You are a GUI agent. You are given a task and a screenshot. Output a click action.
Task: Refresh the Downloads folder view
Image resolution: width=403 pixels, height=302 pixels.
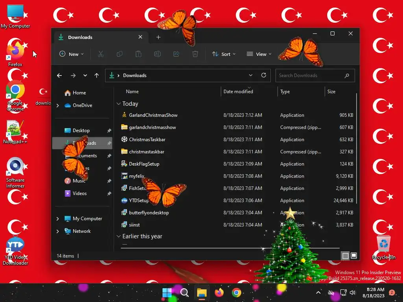coord(263,75)
